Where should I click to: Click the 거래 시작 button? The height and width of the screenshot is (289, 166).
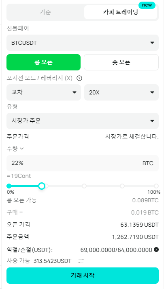(83, 276)
